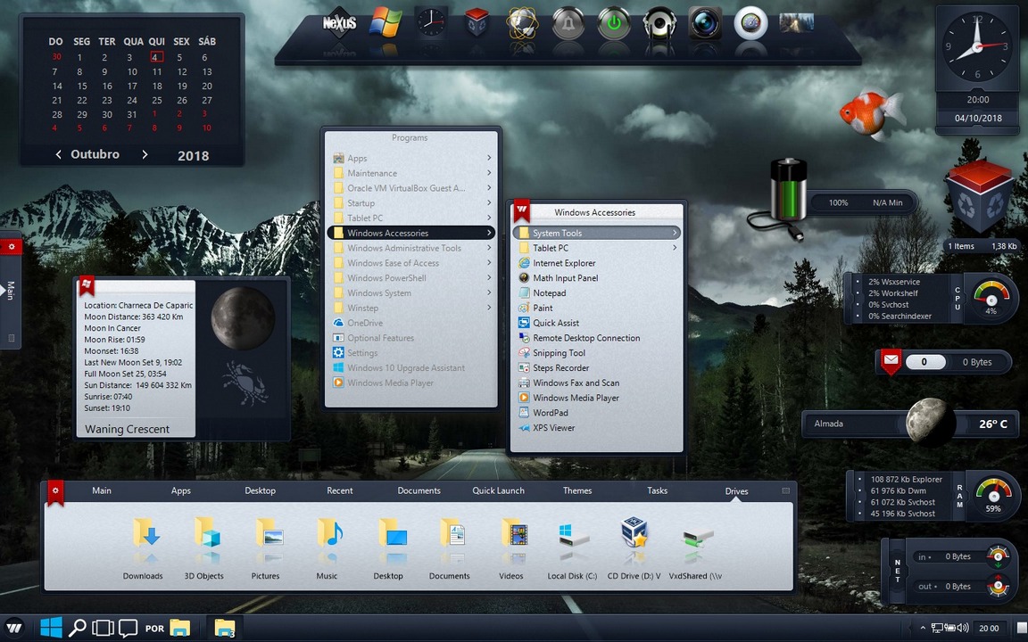The height and width of the screenshot is (642, 1028).
Task: Open Task View on the taskbar
Action: pyautogui.click(x=103, y=629)
